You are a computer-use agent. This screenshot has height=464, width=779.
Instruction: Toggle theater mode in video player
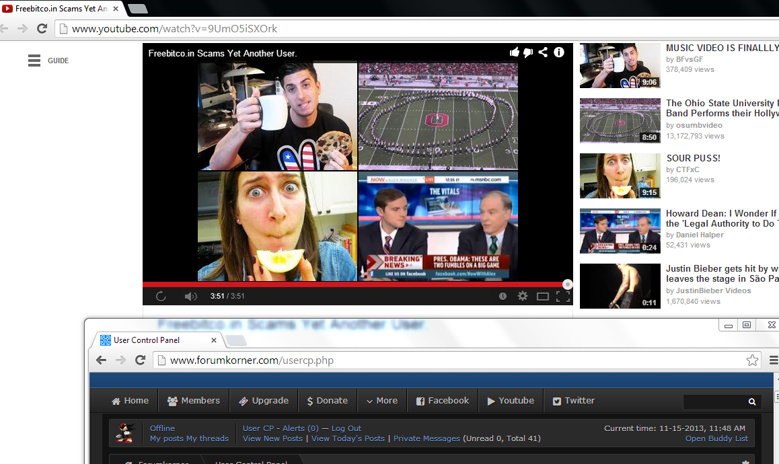pos(542,297)
